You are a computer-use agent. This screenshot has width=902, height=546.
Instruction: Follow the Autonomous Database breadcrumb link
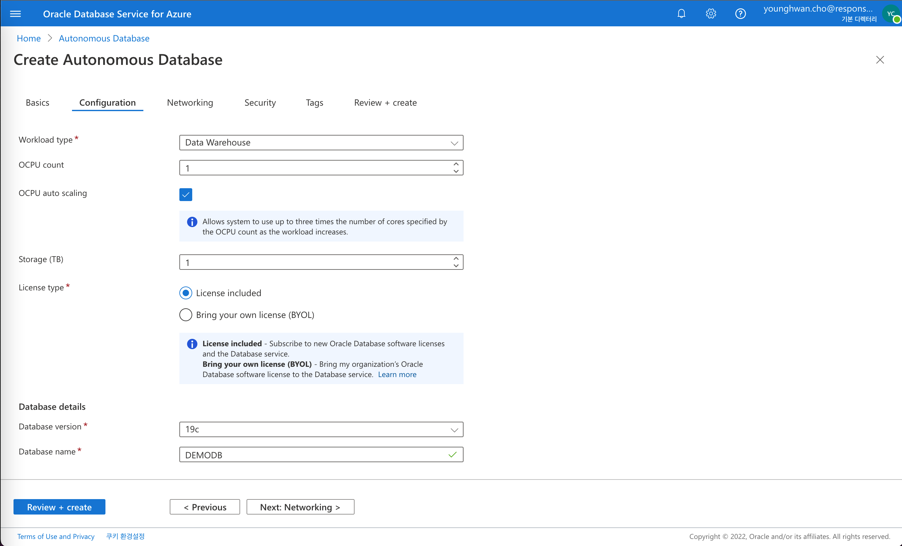(x=104, y=39)
